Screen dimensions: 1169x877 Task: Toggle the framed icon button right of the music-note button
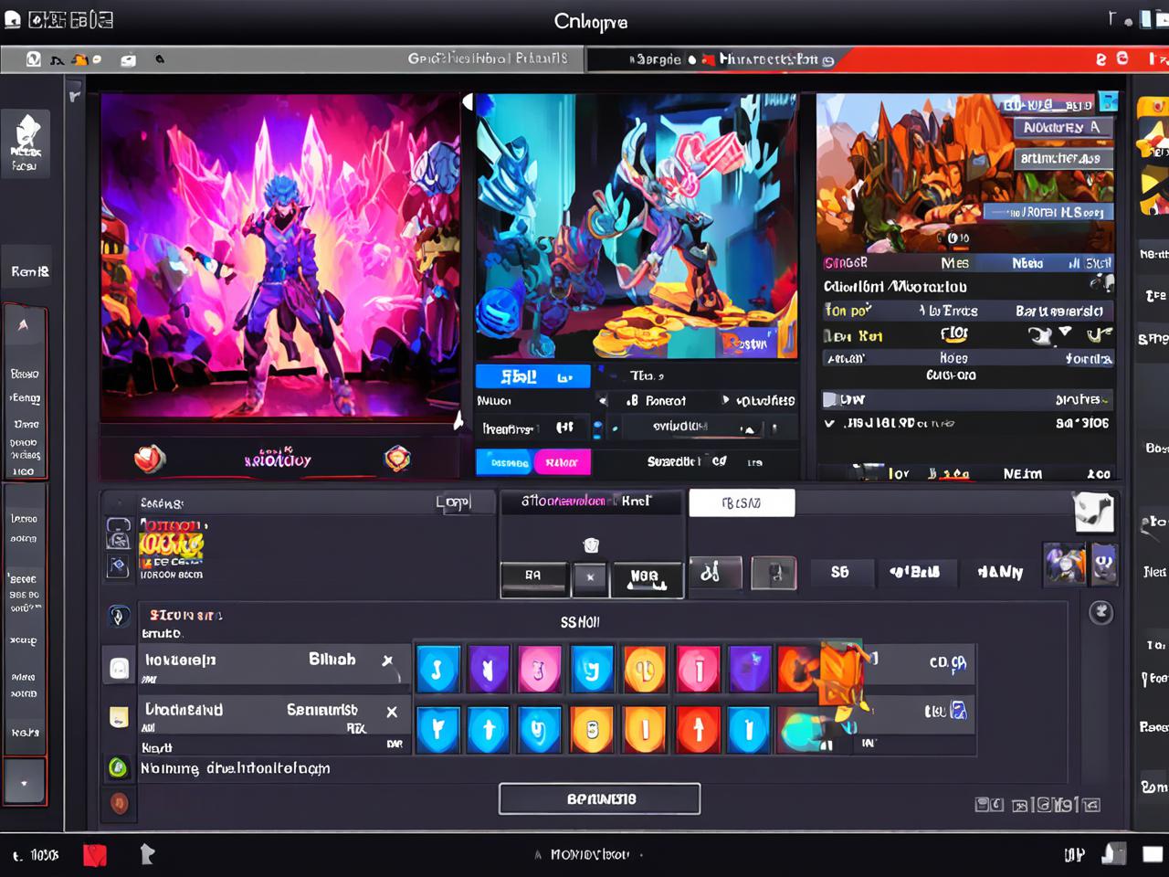tap(774, 573)
